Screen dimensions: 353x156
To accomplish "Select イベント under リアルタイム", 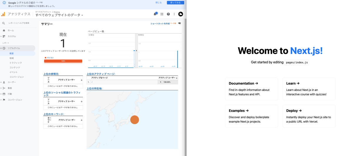I will tap(14, 72).
